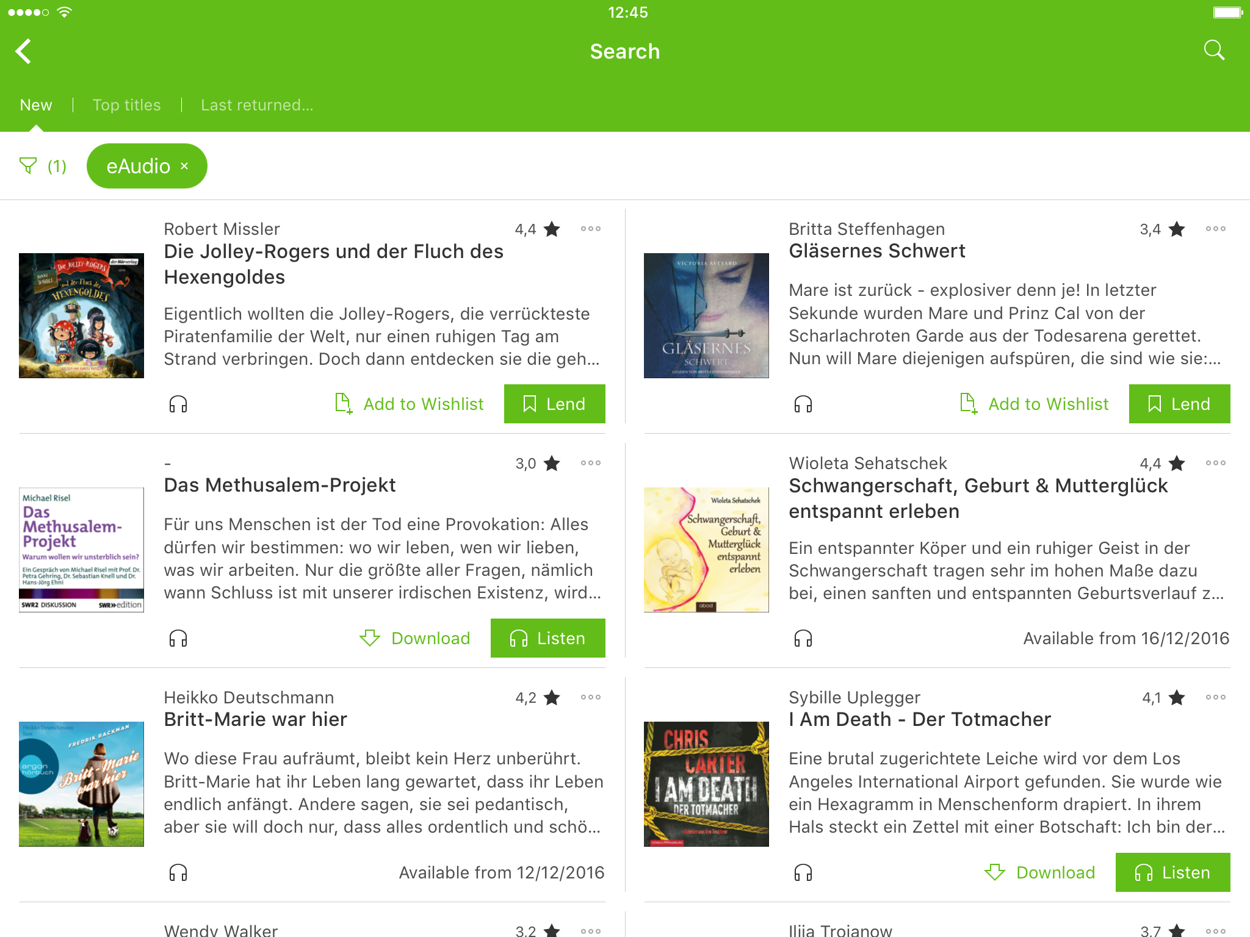The image size is (1250, 937).
Task: Go back using the left chevron
Action: point(23,51)
